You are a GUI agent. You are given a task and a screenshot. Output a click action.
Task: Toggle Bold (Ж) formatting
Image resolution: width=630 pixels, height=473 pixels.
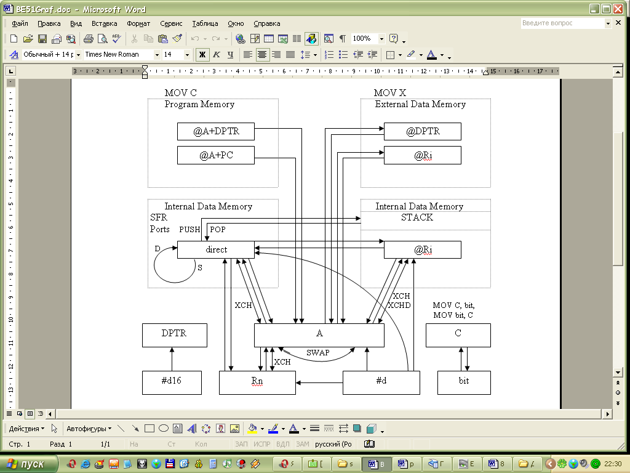(x=202, y=54)
